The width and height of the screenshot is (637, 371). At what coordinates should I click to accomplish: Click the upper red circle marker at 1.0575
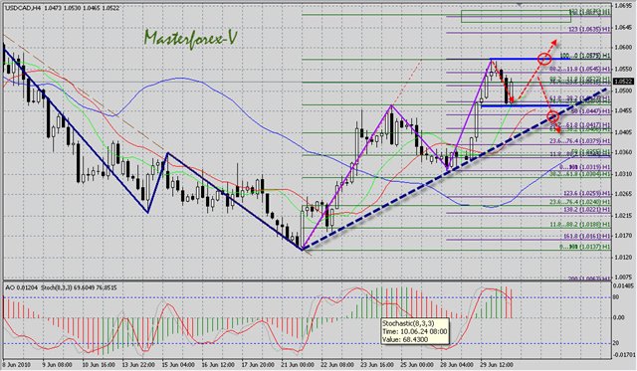pos(544,59)
